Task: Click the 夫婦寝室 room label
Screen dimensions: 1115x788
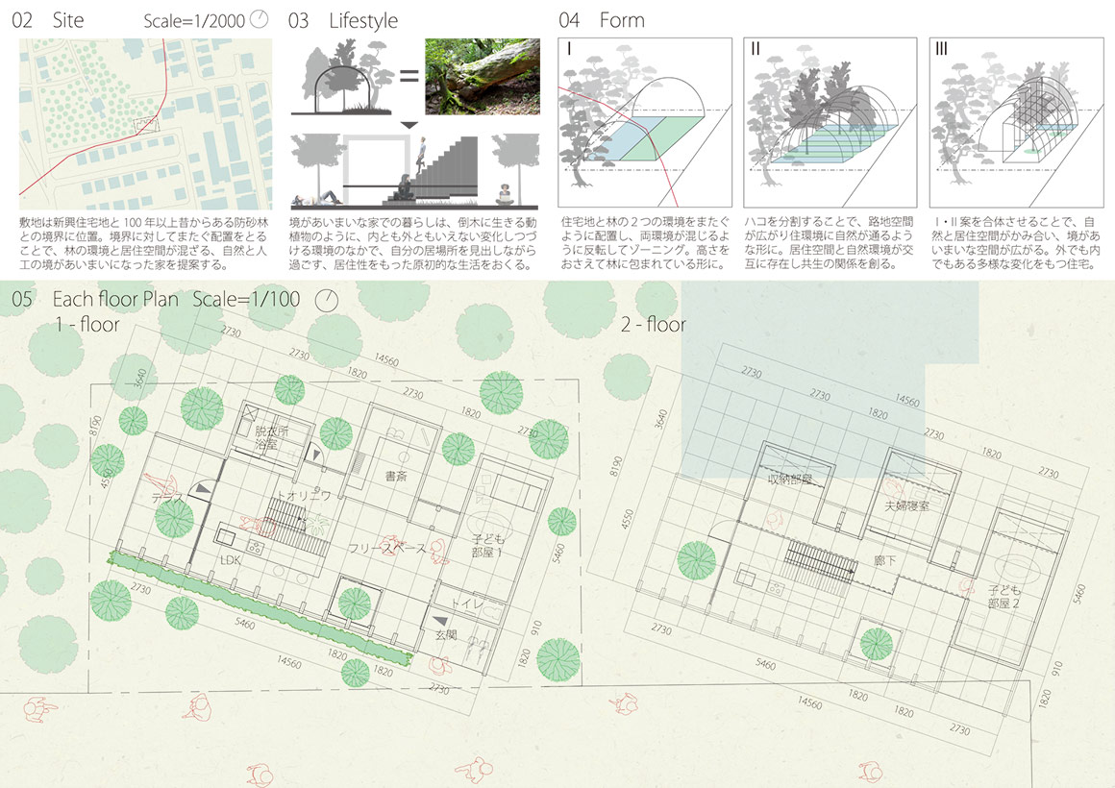Action: (906, 506)
